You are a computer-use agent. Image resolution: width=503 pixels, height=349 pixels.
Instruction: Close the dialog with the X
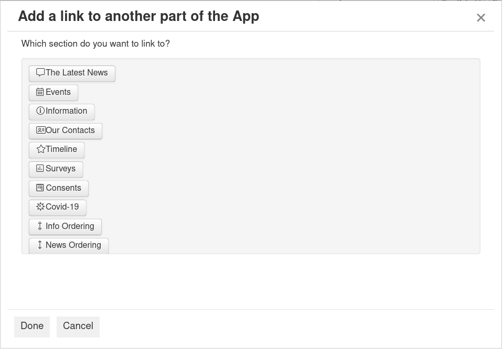coord(481,18)
